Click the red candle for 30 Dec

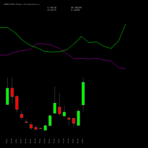coord(12,92)
